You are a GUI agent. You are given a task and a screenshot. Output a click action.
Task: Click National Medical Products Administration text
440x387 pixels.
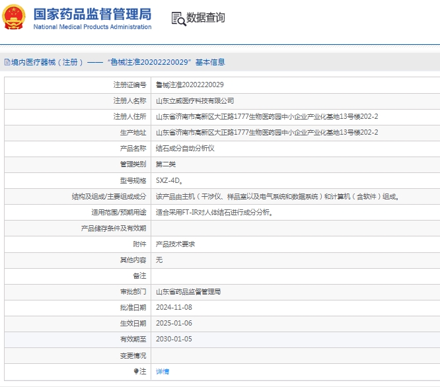pyautogui.click(x=92, y=27)
